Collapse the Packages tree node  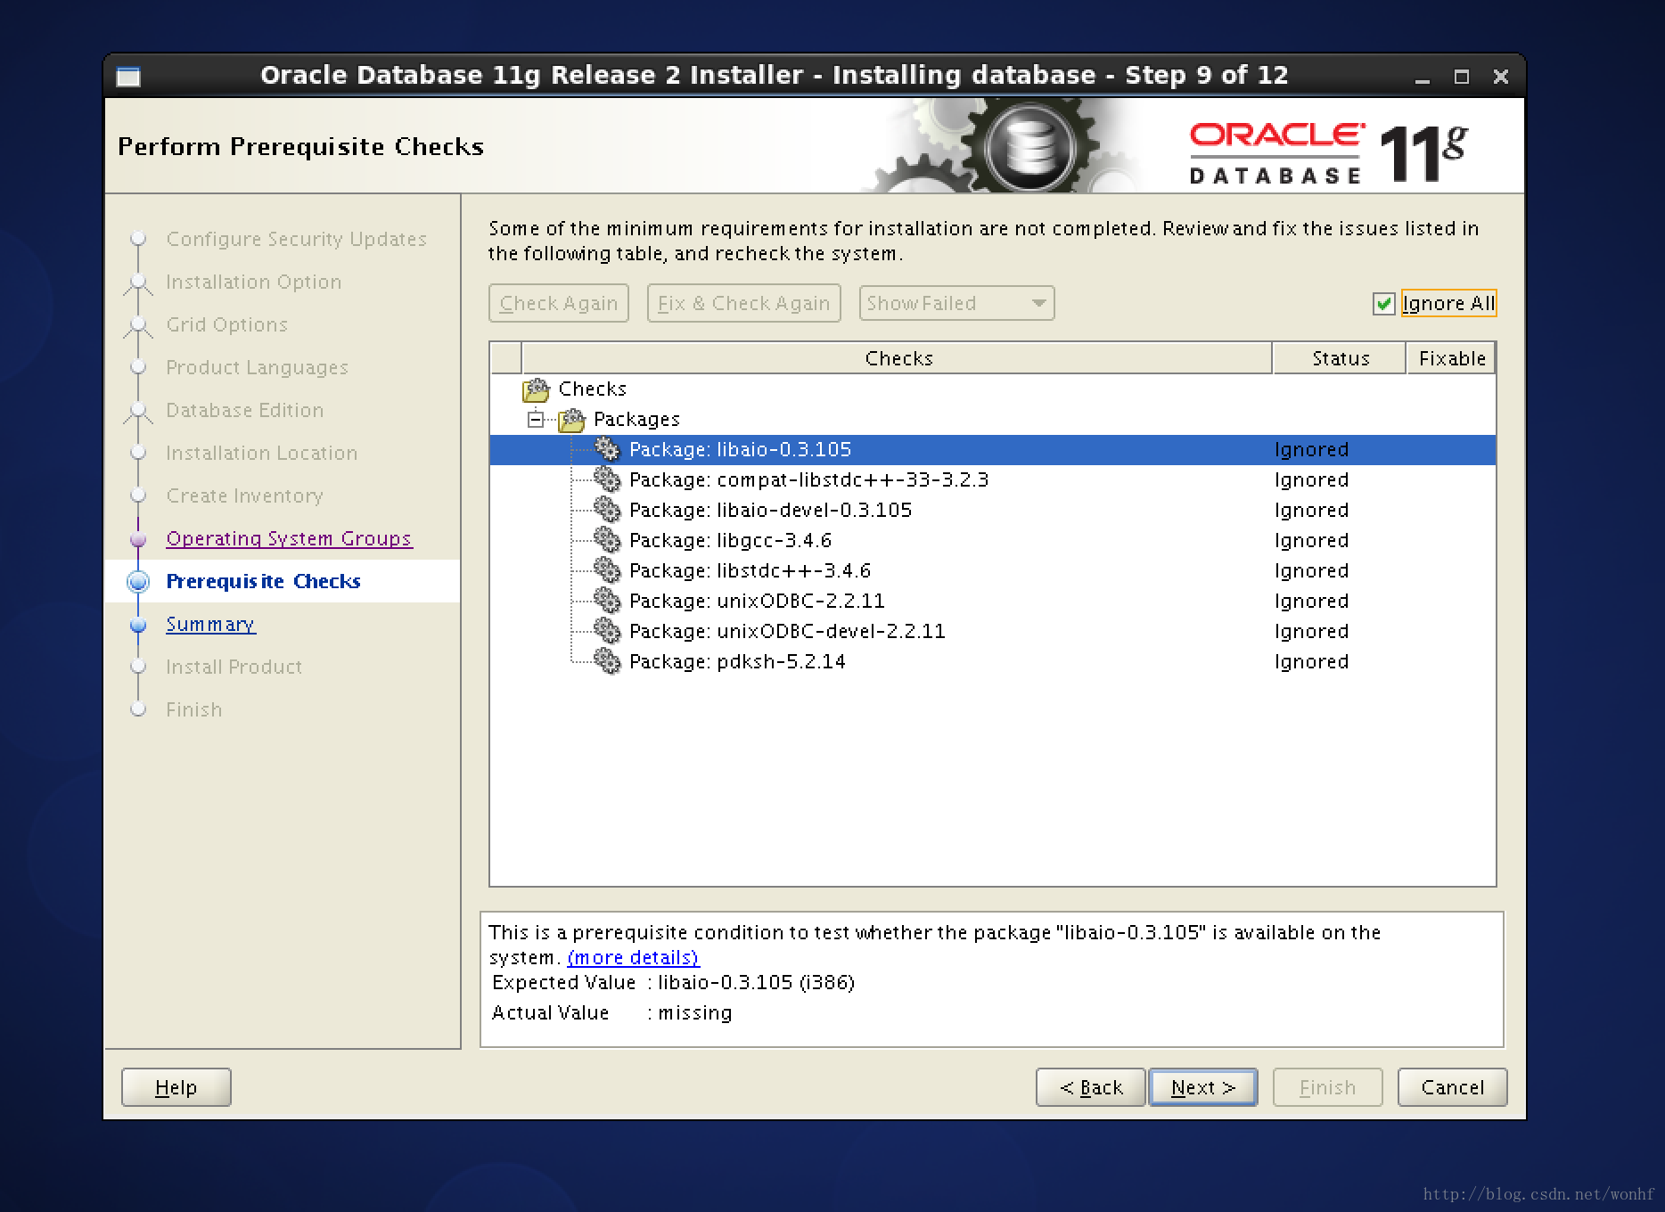pyautogui.click(x=535, y=419)
